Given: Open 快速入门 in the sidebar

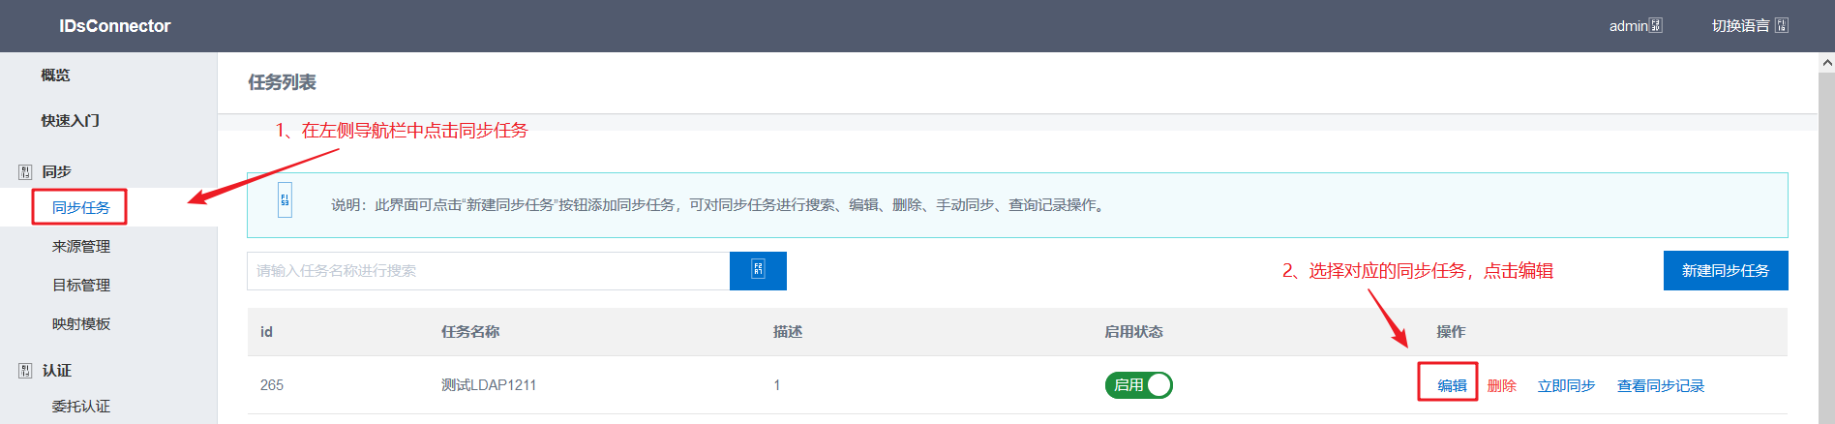Looking at the screenshot, I should tap(70, 120).
